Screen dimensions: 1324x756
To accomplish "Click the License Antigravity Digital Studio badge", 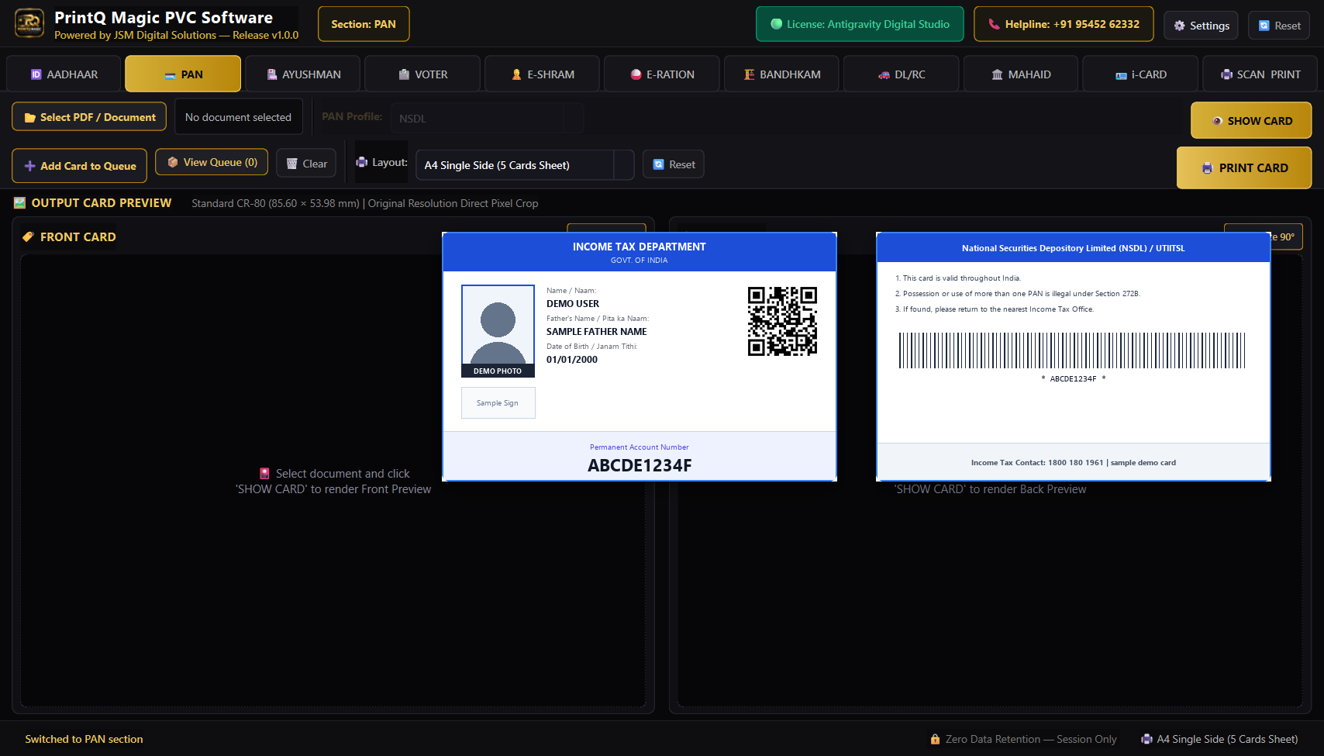I will pyautogui.click(x=860, y=24).
